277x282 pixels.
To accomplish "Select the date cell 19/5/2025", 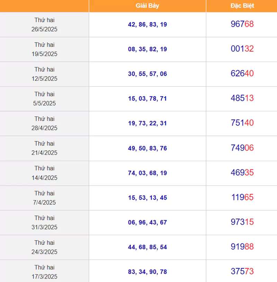I will (x=44, y=49).
